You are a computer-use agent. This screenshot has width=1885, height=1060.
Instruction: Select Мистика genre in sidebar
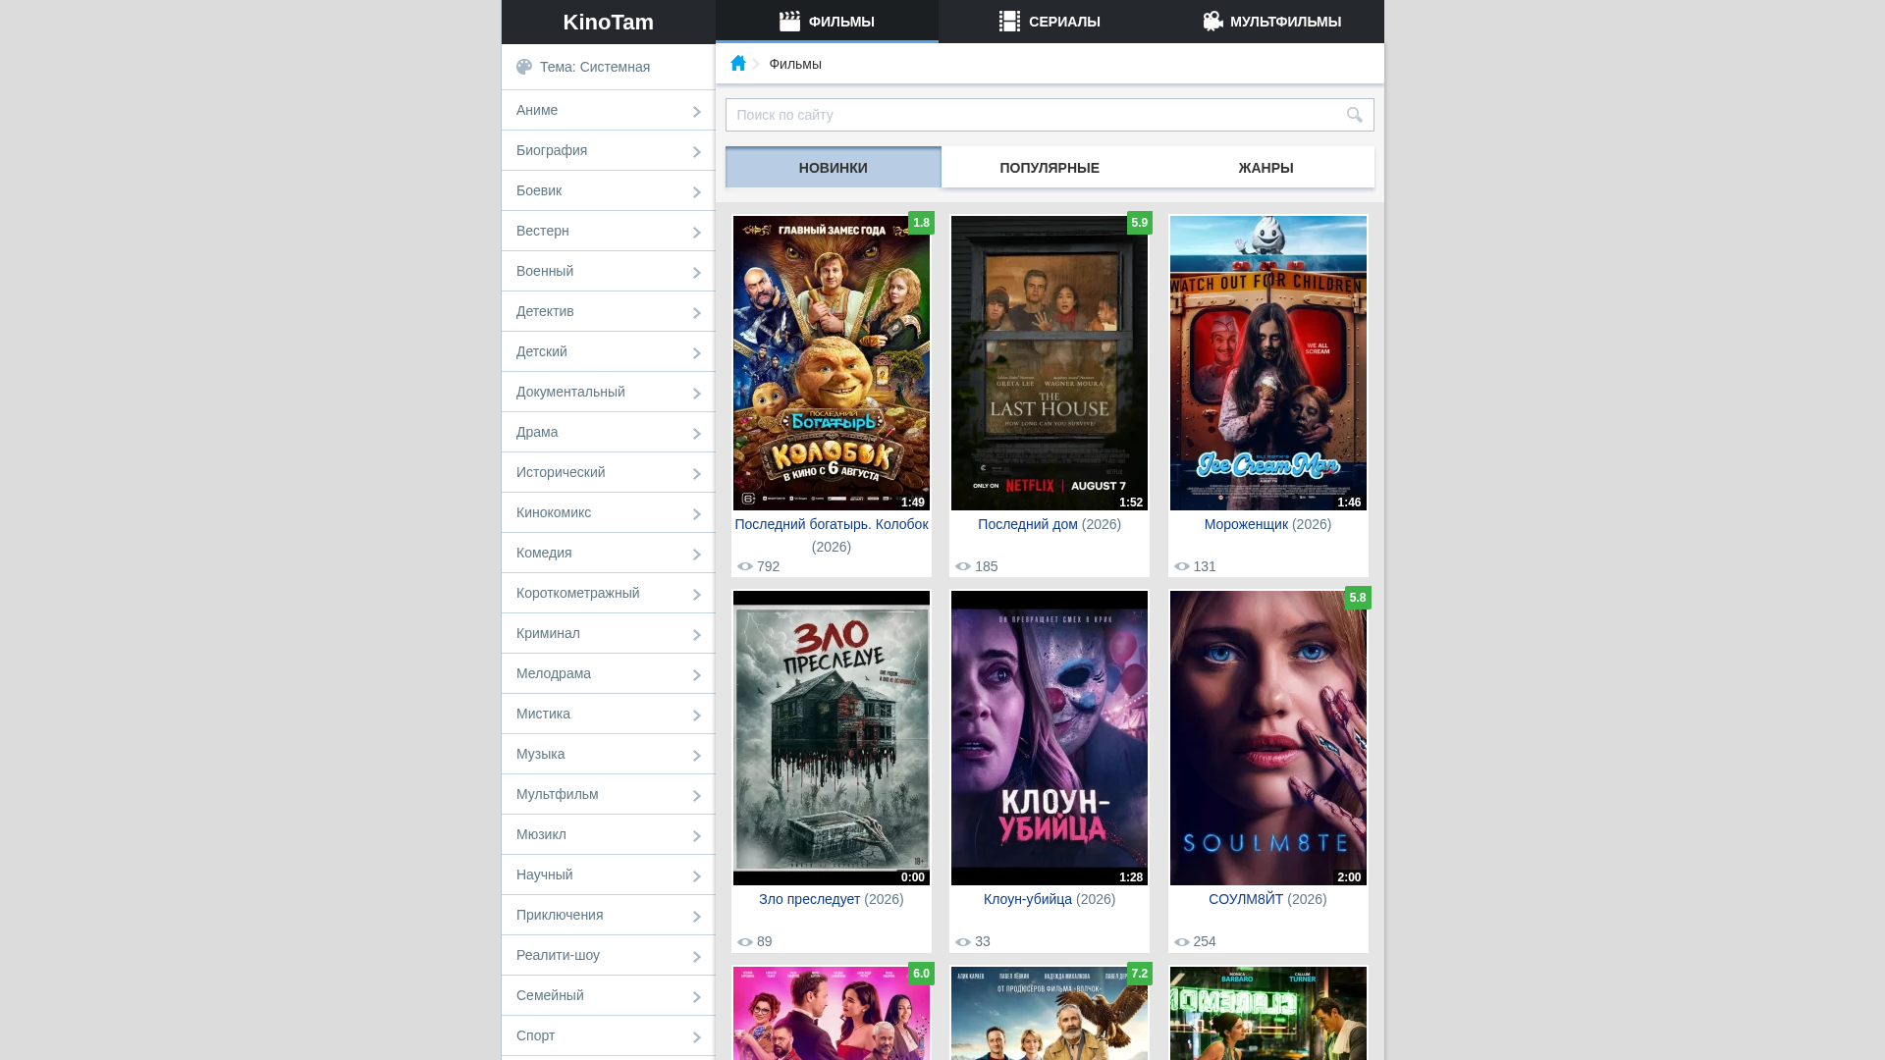[609, 714]
